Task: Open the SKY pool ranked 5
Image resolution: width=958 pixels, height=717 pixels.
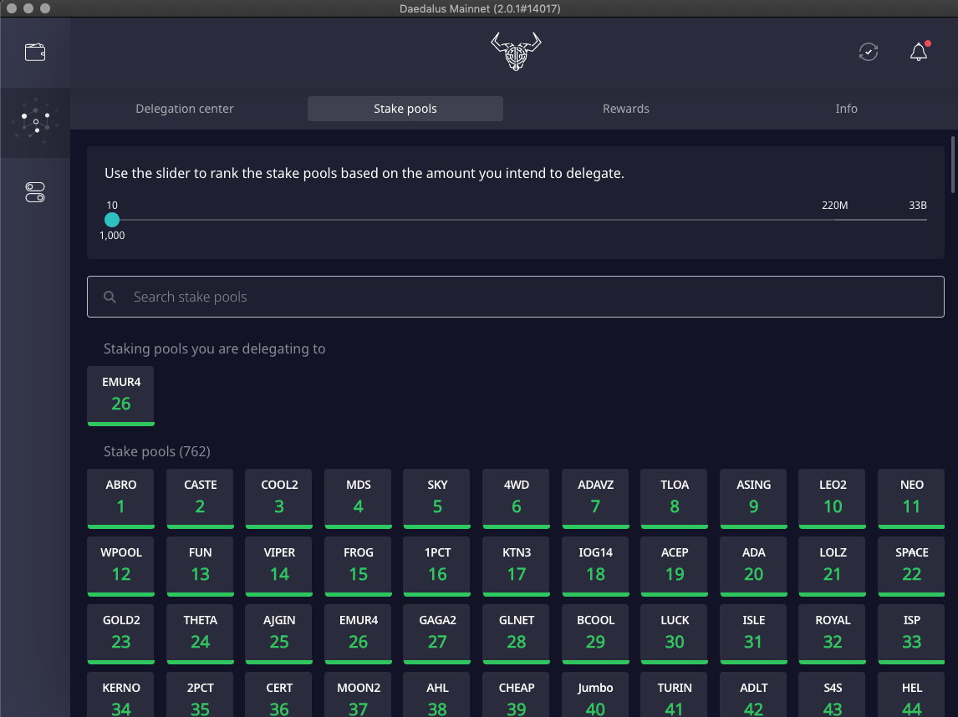Action: (x=437, y=498)
